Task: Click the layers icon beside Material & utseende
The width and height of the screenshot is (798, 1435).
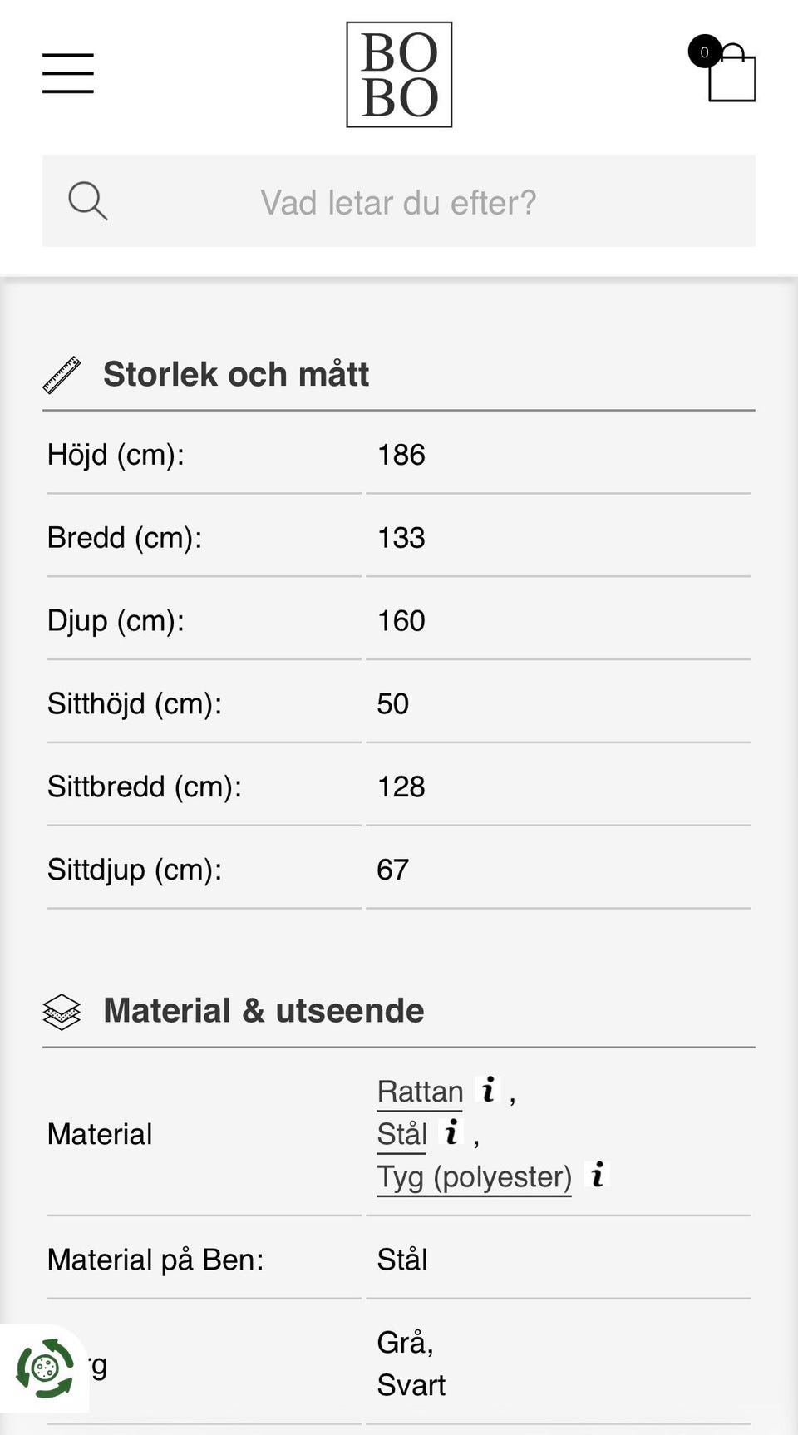Action: click(62, 1012)
